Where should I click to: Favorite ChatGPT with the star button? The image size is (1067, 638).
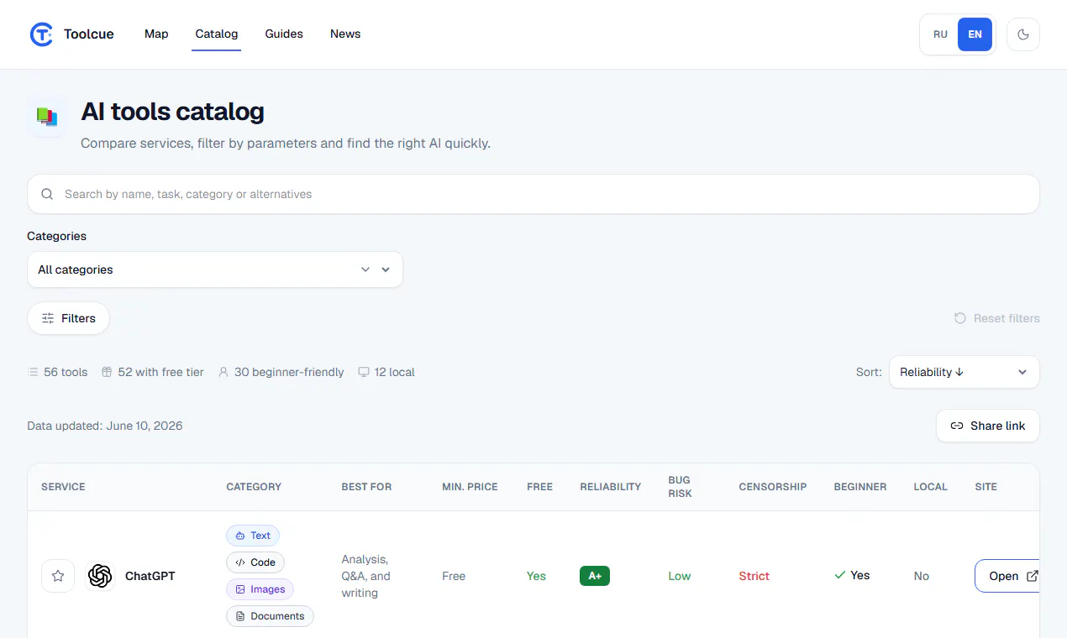[58, 576]
